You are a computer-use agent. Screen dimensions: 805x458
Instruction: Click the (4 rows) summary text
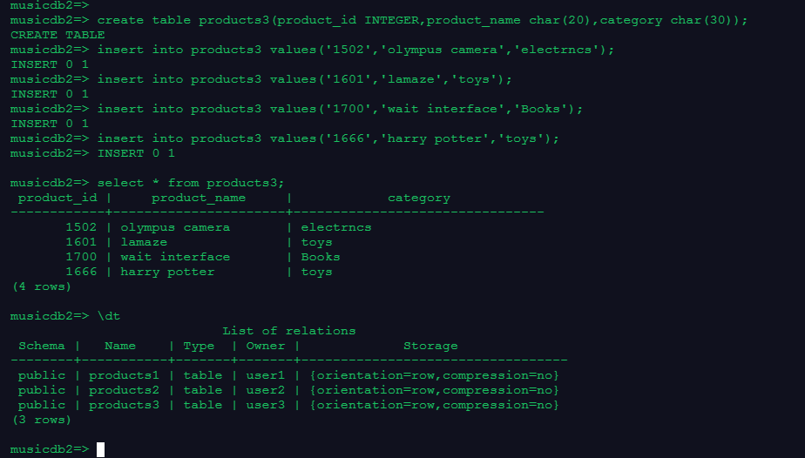click(x=42, y=286)
